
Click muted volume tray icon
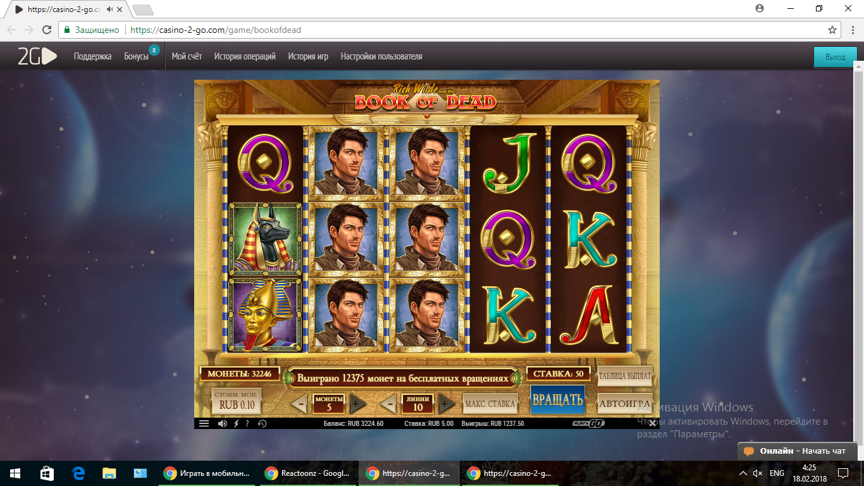(758, 473)
